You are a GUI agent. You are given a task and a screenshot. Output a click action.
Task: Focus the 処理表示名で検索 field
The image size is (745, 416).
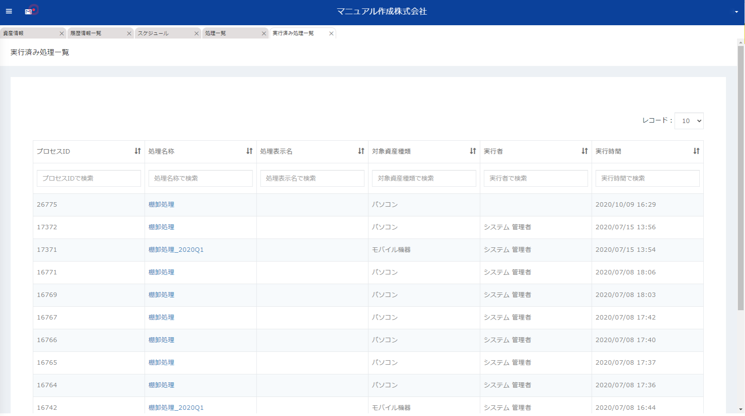pyautogui.click(x=312, y=178)
